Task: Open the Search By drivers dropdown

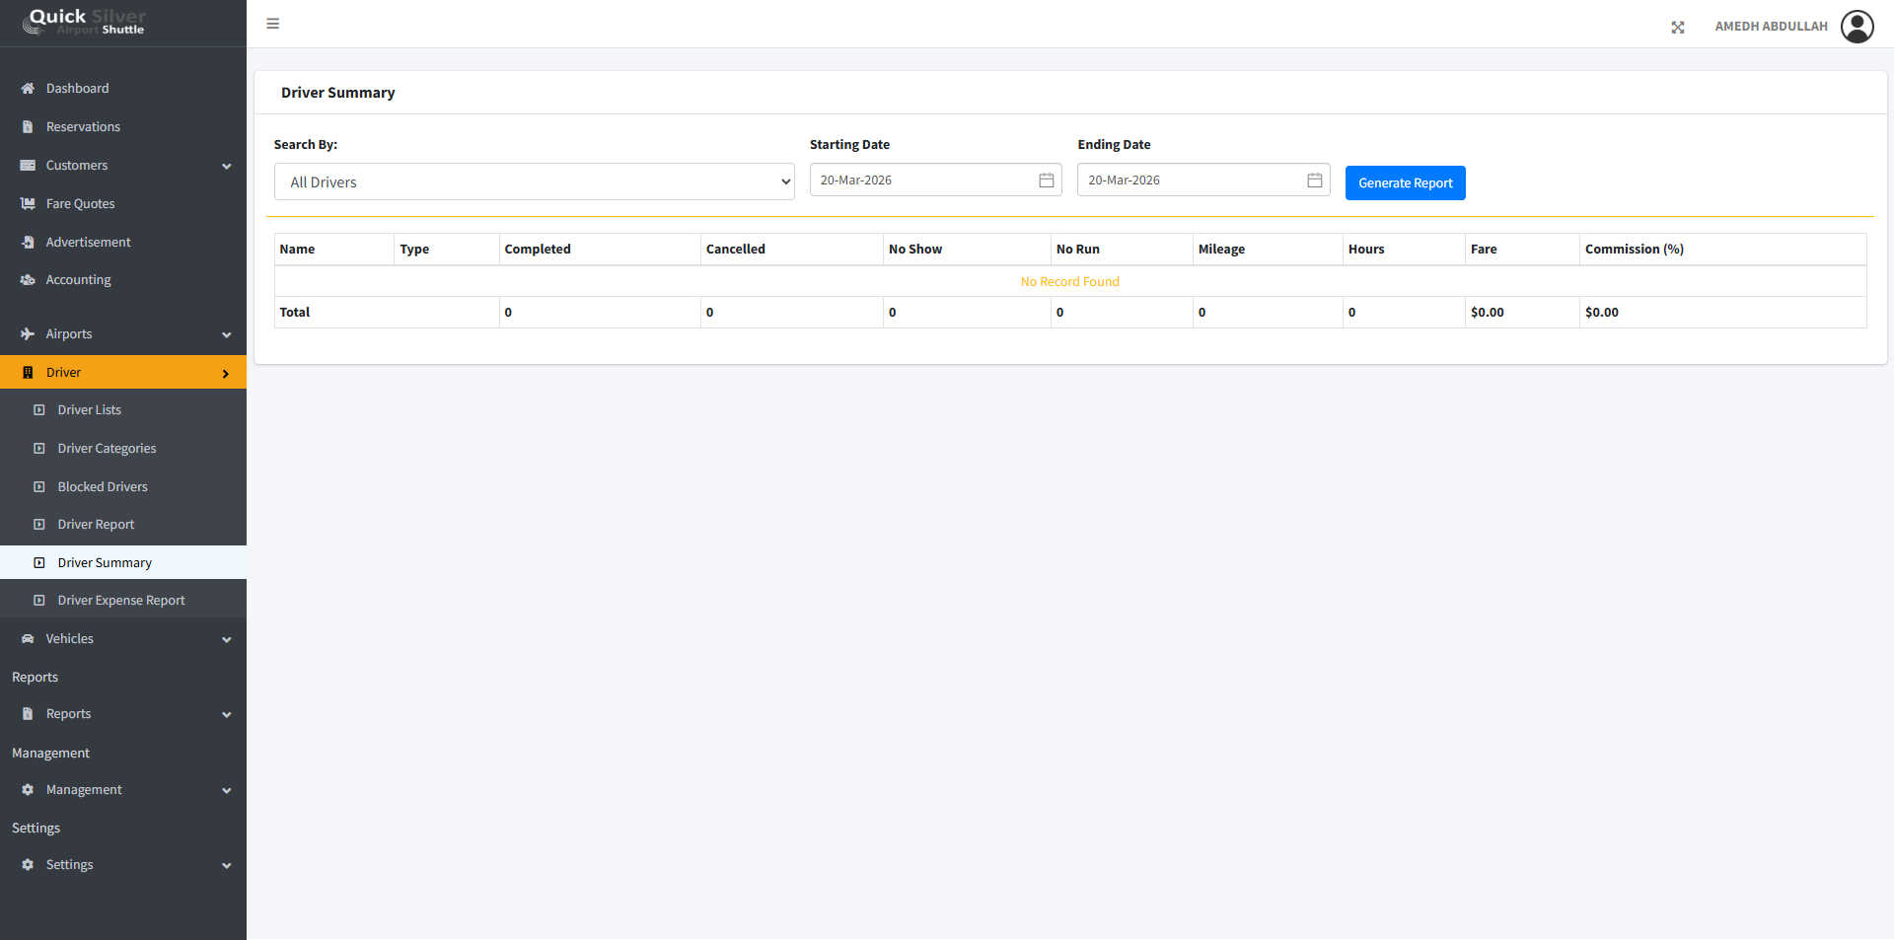Action: coord(534,182)
